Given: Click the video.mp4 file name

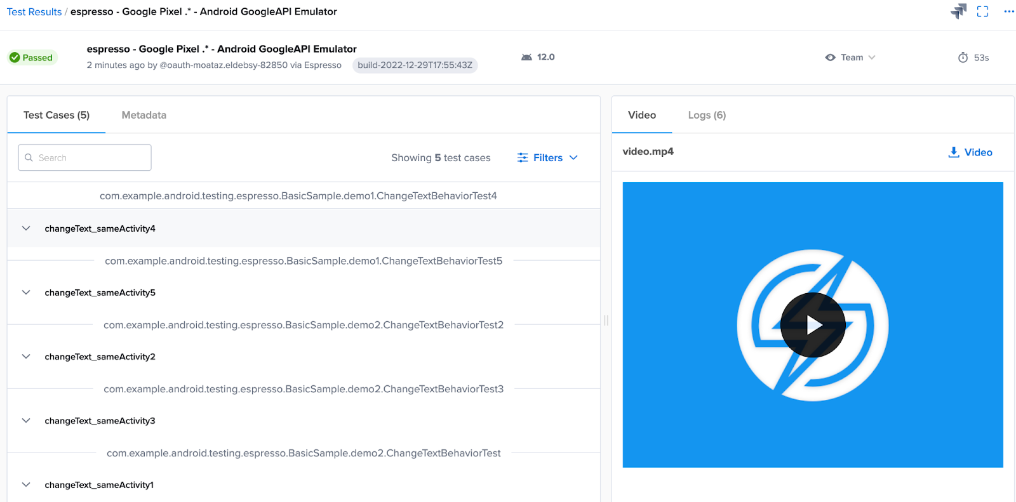Looking at the screenshot, I should pyautogui.click(x=648, y=152).
